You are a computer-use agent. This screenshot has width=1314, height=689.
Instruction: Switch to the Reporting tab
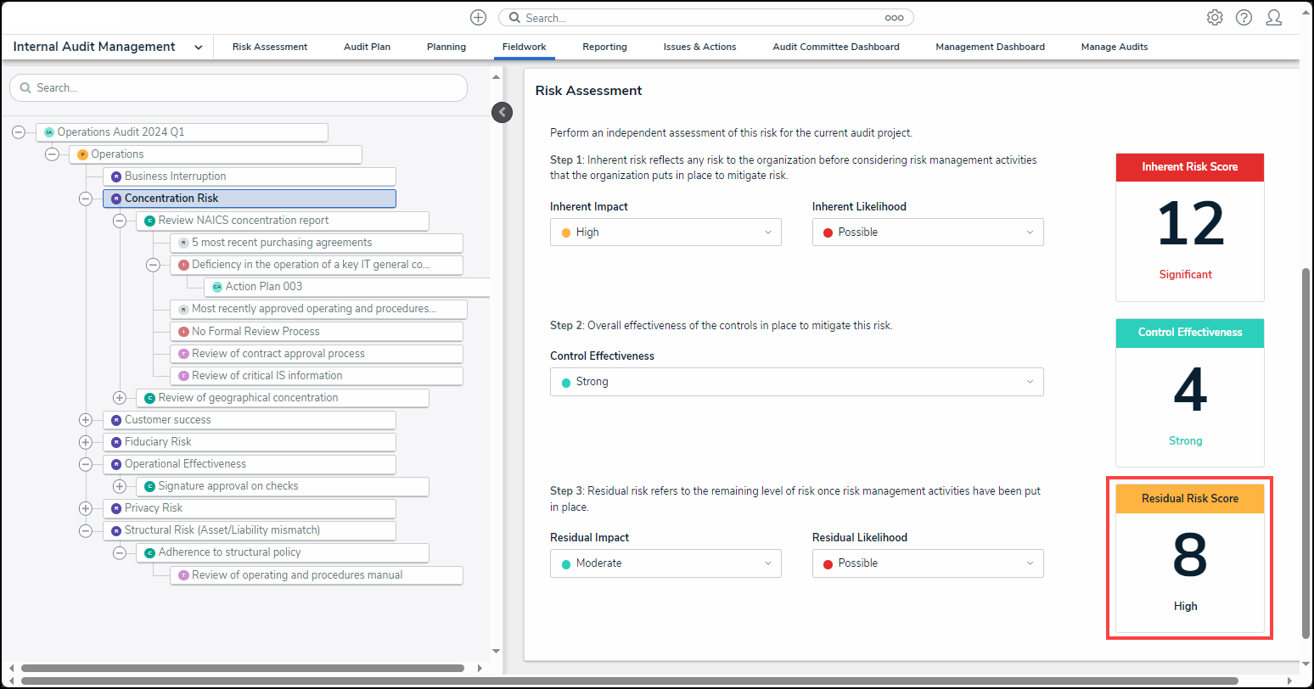(604, 47)
